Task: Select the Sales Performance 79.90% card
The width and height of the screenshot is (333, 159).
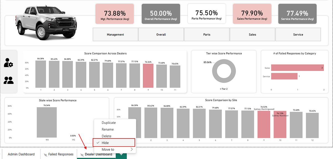Action: pos(252,14)
